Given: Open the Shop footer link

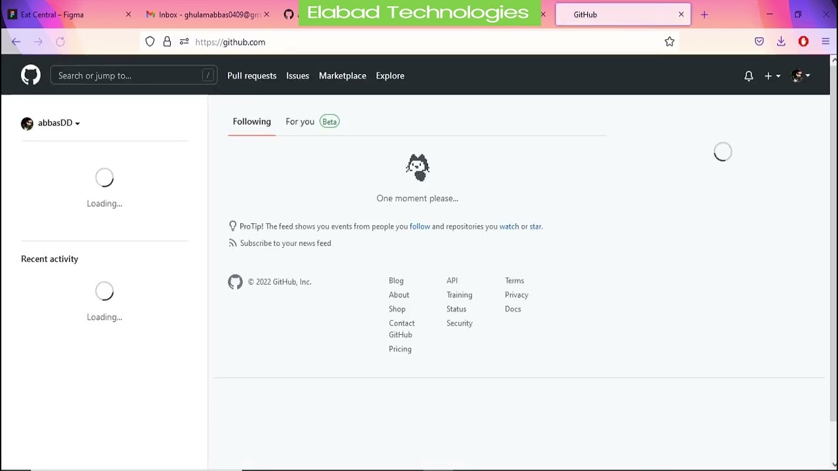Looking at the screenshot, I should point(397,309).
